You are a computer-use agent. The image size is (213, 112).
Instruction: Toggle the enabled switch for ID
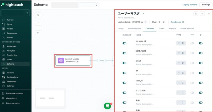click(124, 73)
